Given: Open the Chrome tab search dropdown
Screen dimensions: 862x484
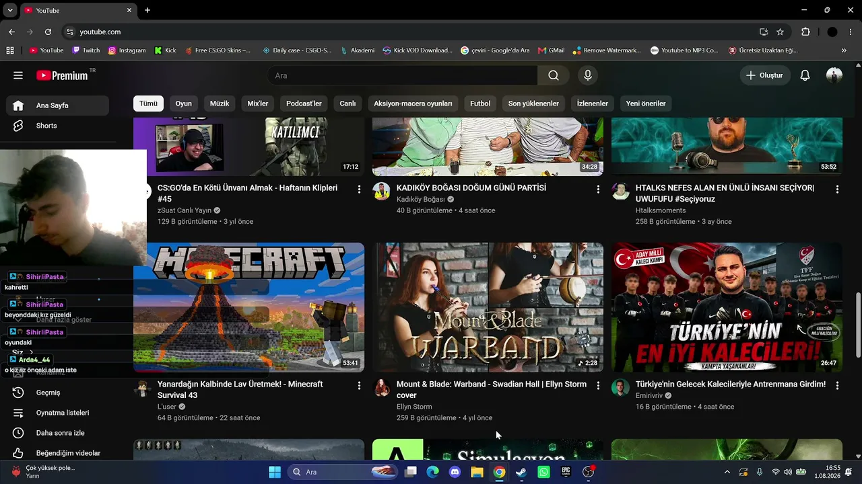Looking at the screenshot, I should [x=10, y=10].
